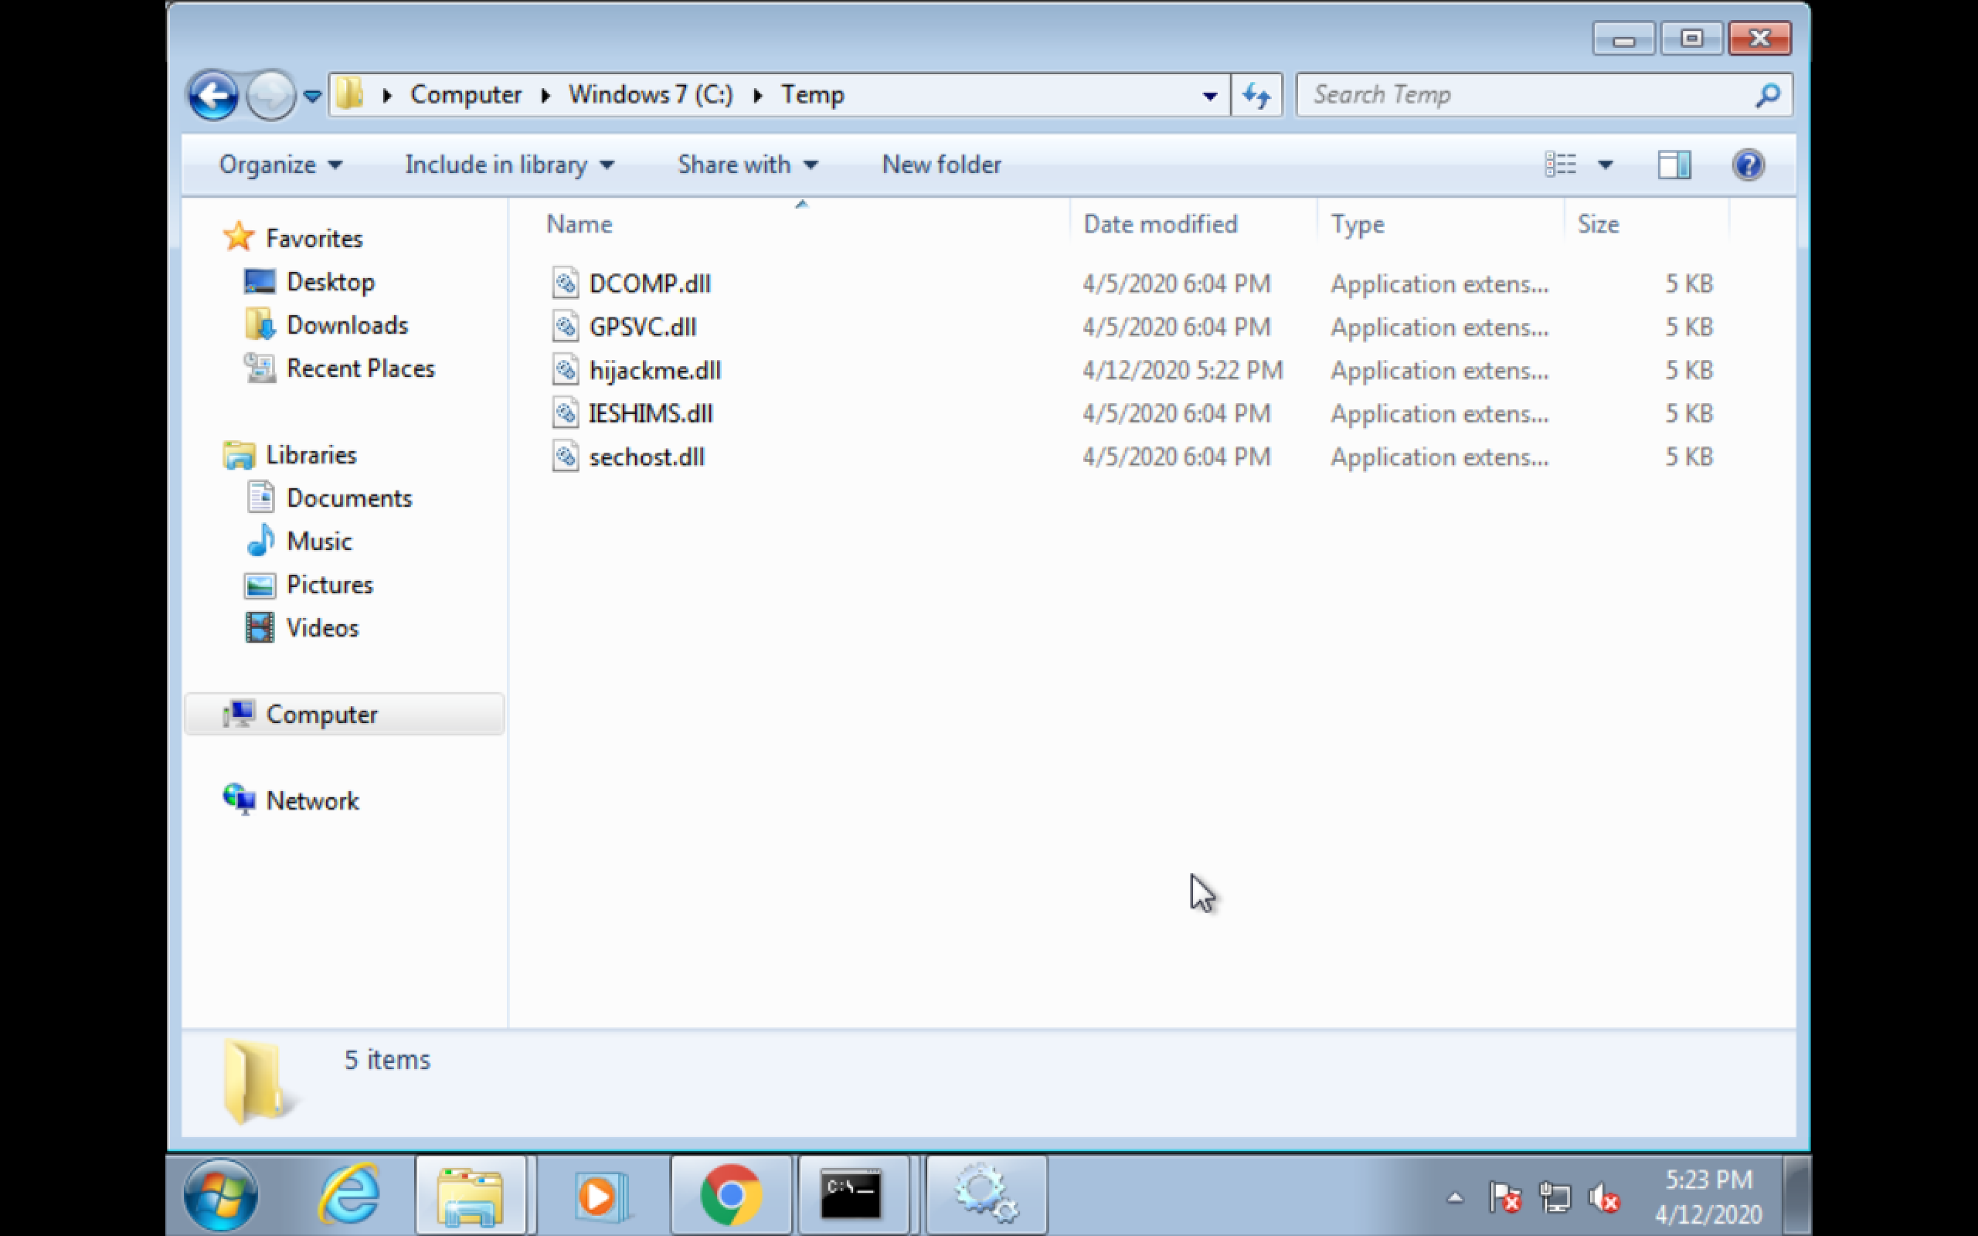Select Downloads in Favorites

(347, 325)
